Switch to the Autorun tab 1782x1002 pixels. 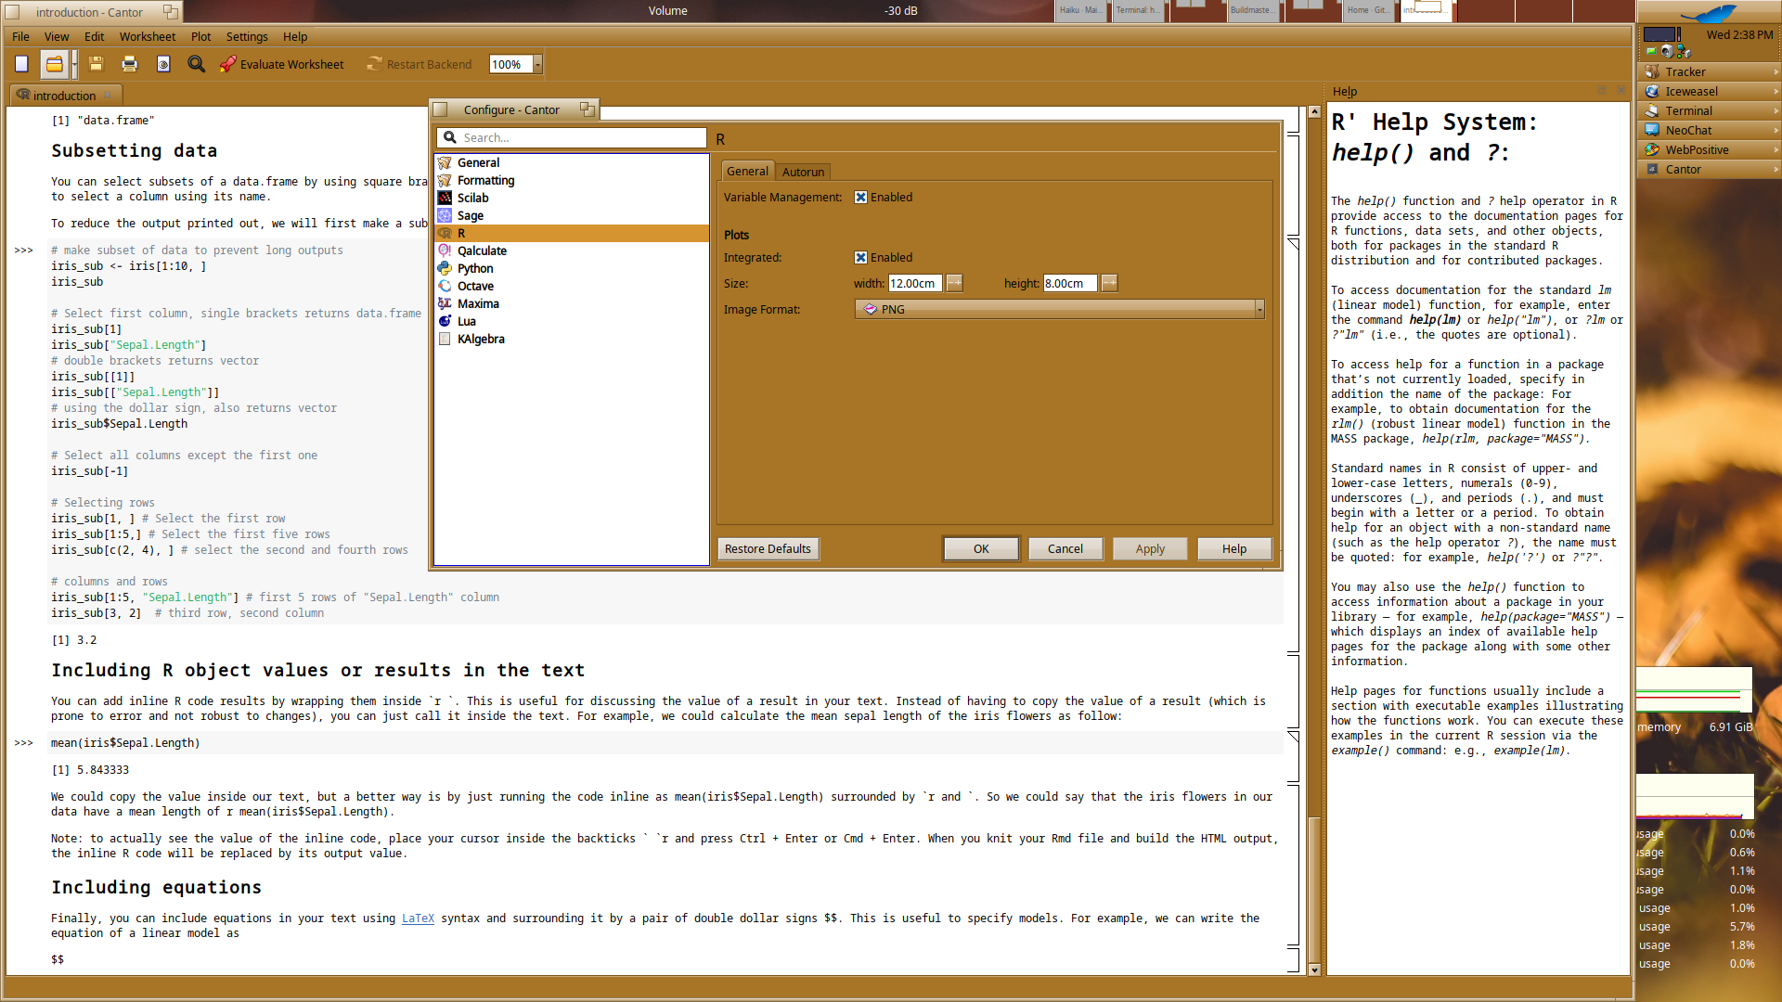803,172
